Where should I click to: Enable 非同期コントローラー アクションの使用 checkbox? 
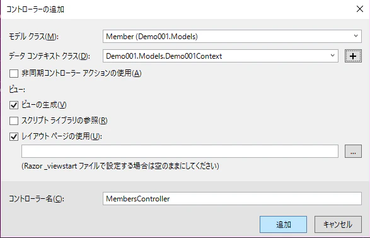coord(14,73)
